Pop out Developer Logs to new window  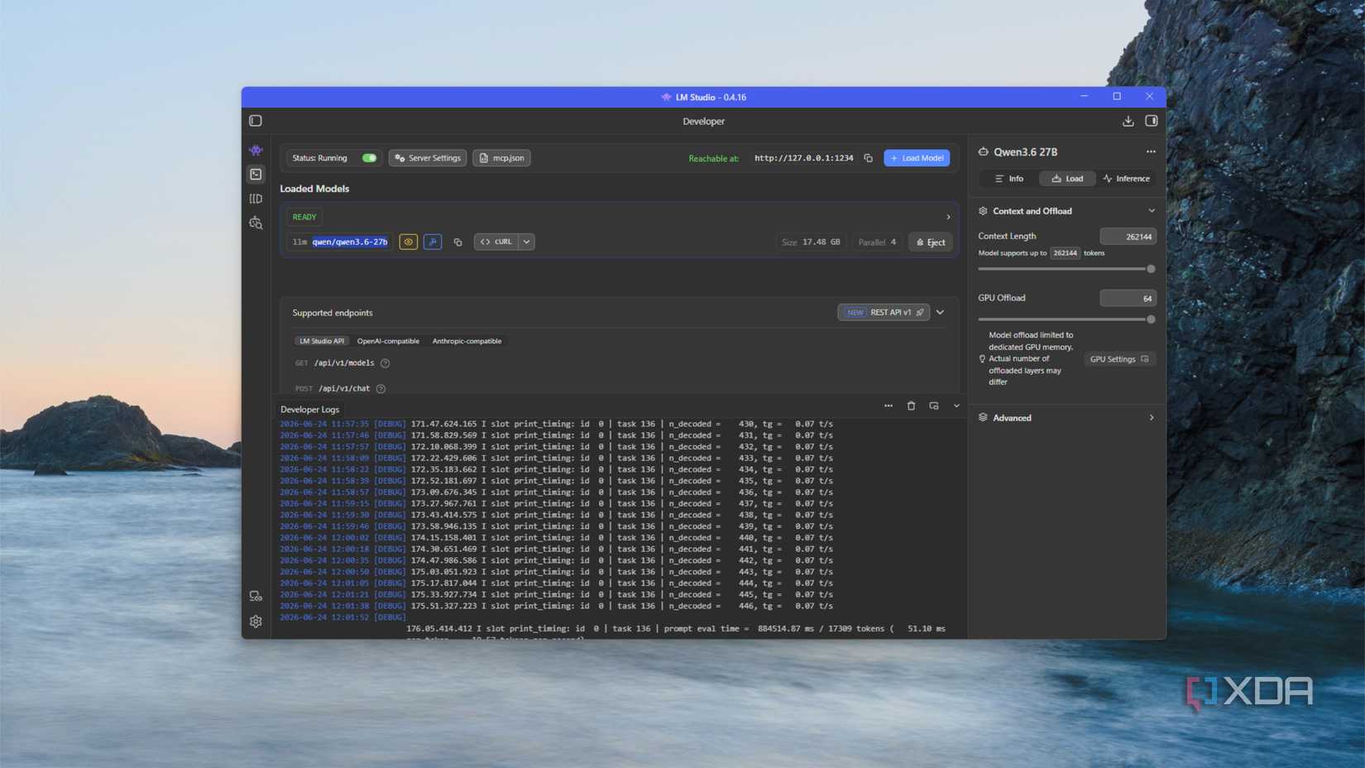click(x=934, y=406)
